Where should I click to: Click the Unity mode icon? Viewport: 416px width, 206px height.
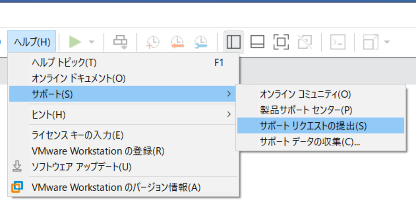tap(305, 42)
